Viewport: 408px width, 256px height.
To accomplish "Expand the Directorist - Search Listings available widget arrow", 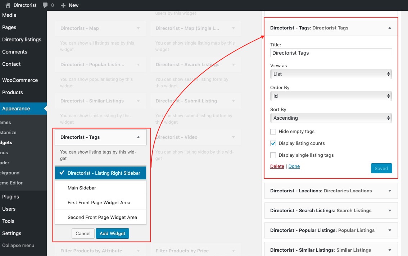I will (234, 64).
